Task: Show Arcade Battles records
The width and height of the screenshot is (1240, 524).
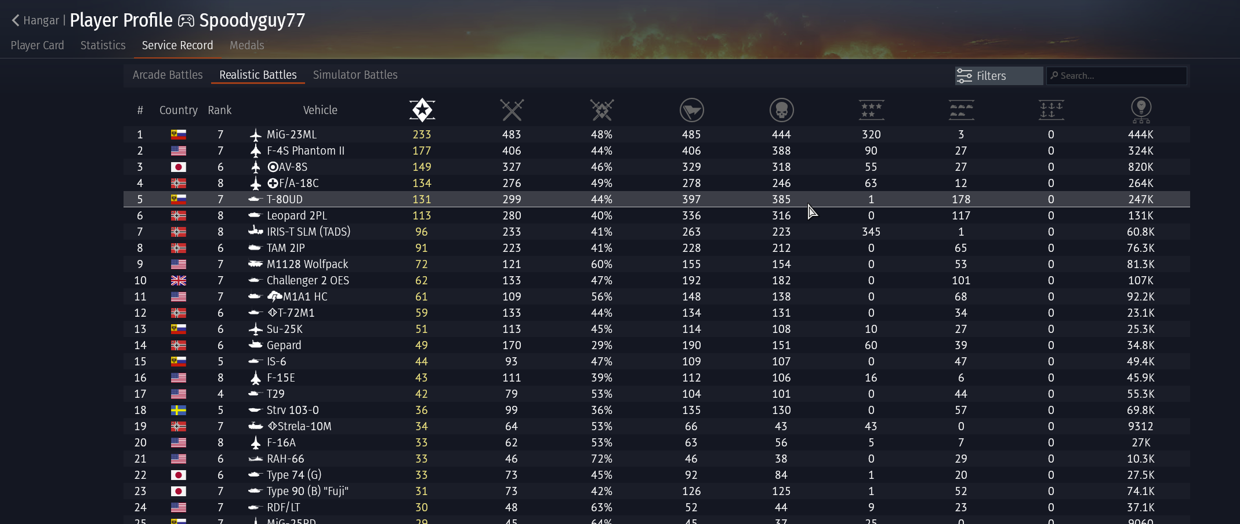Action: pyautogui.click(x=168, y=75)
